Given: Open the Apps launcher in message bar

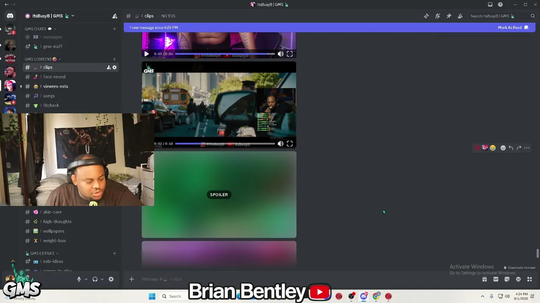Looking at the screenshot, I should [529, 279].
